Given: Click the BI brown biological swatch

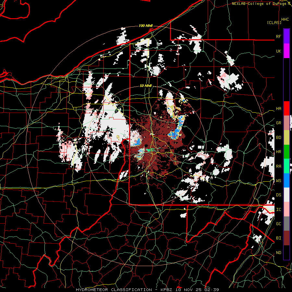Looking at the screenshot, I should click(x=286, y=238).
